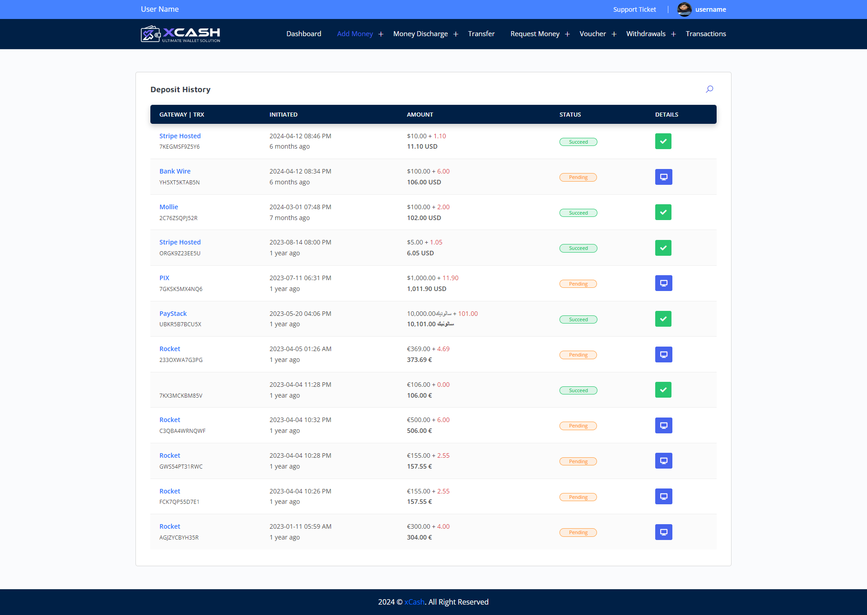Screen dimensions: 867x615
Task: Expand the Withdrawals dropdown
Action: pyautogui.click(x=646, y=33)
